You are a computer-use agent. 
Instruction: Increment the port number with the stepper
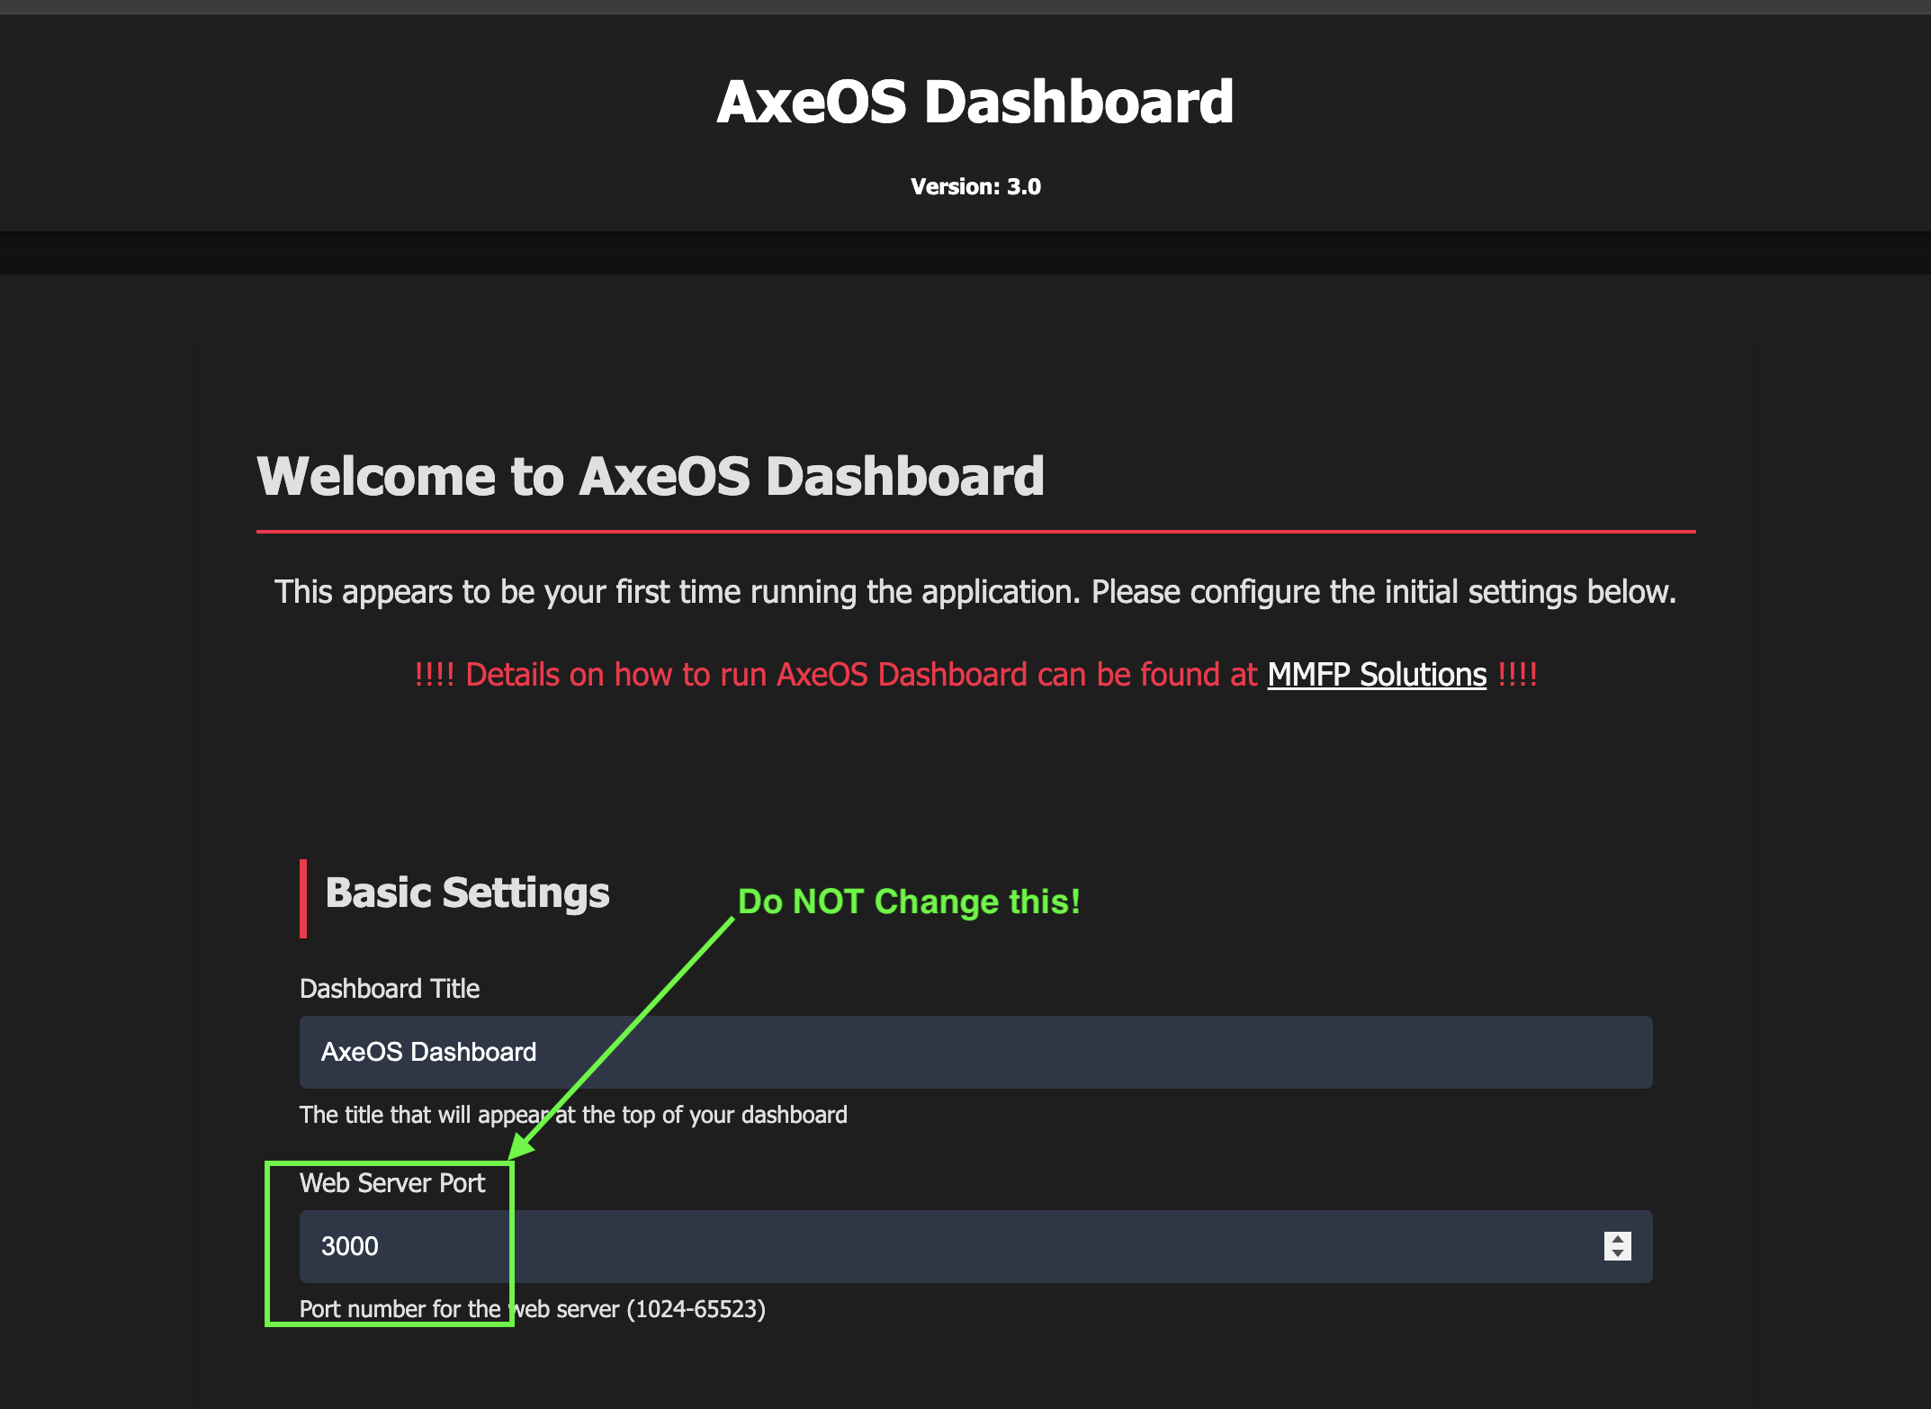click(1617, 1240)
